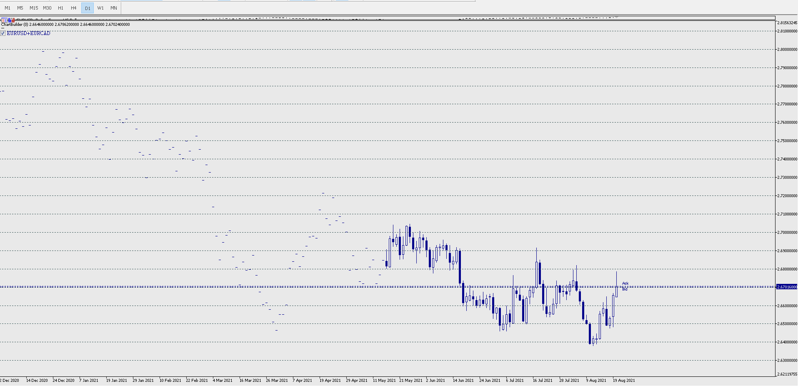Image resolution: width=798 pixels, height=386 pixels.
Task: Click the Ask line label
Action: point(625,283)
